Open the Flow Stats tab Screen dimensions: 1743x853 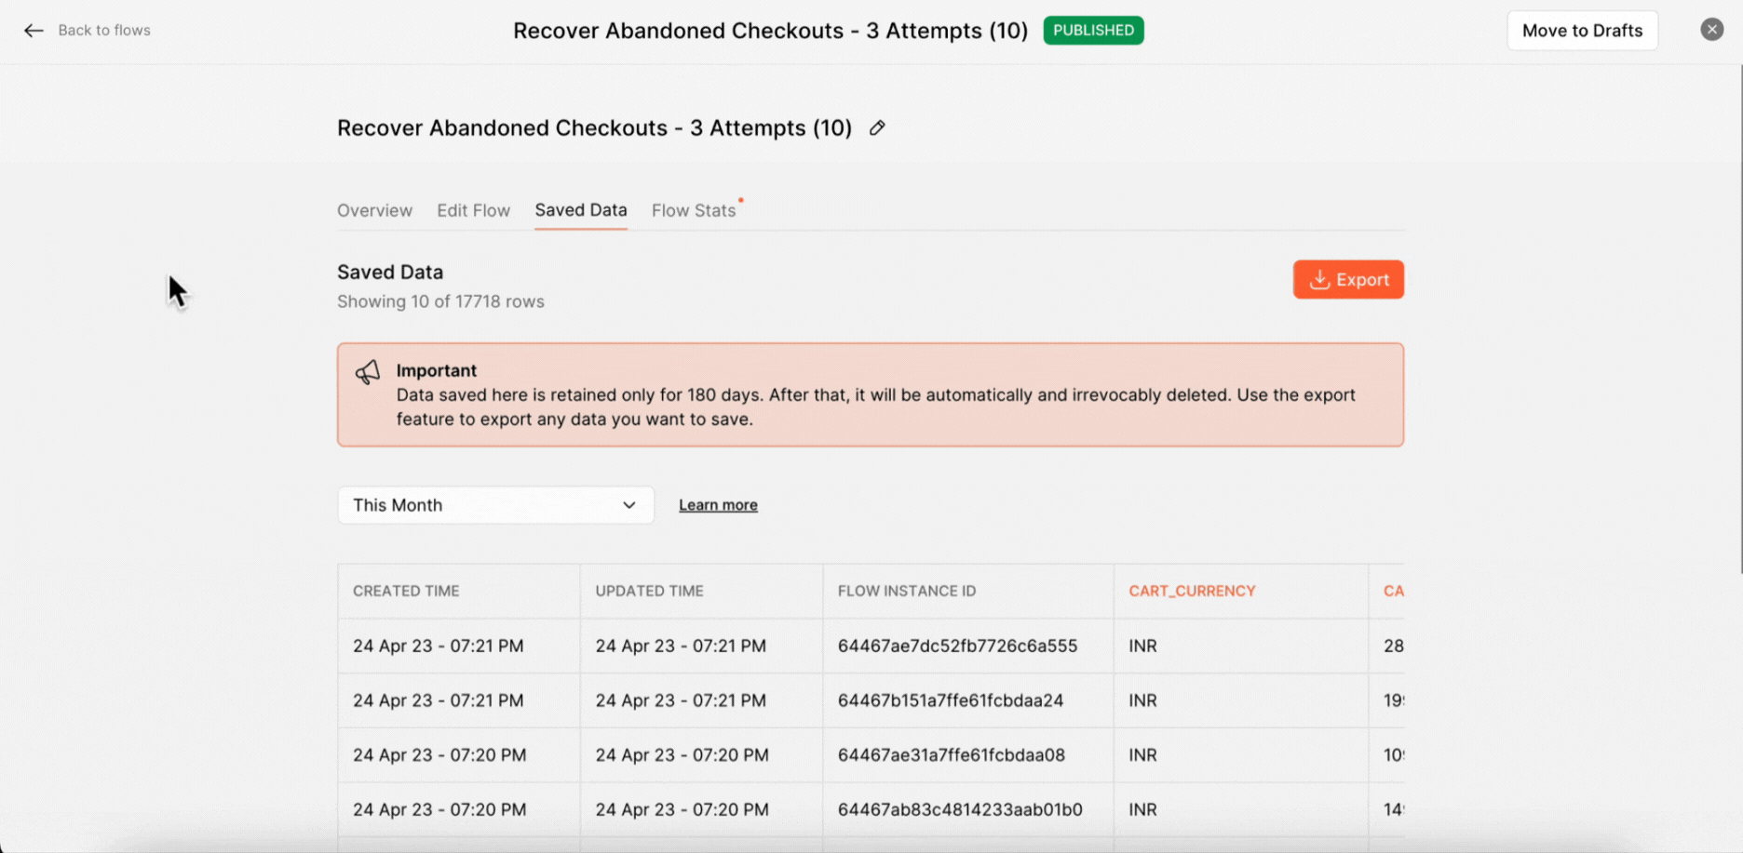click(694, 210)
